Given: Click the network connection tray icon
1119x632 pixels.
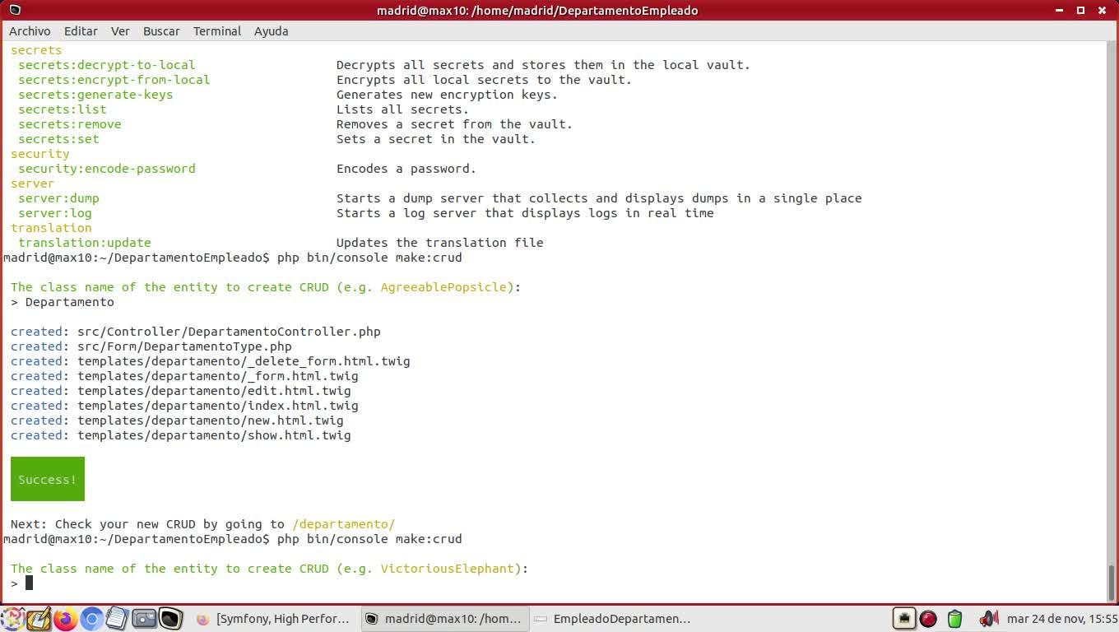Looking at the screenshot, I should [x=903, y=619].
